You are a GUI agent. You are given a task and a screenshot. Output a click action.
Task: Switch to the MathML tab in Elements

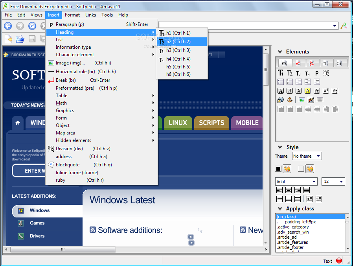pos(298,63)
